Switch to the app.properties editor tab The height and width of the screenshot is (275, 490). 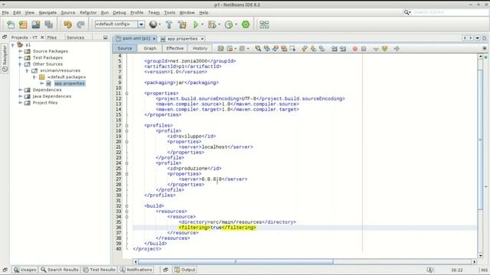click(182, 39)
